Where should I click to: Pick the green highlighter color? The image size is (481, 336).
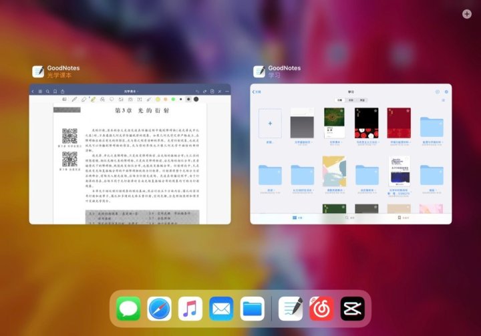[x=173, y=100]
